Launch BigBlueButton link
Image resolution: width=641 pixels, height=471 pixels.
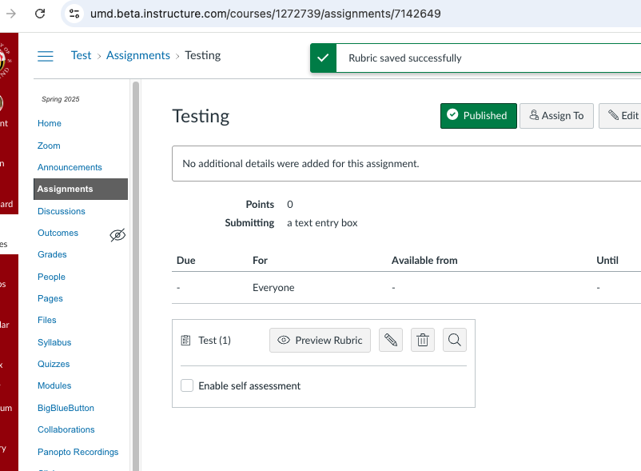[66, 408]
